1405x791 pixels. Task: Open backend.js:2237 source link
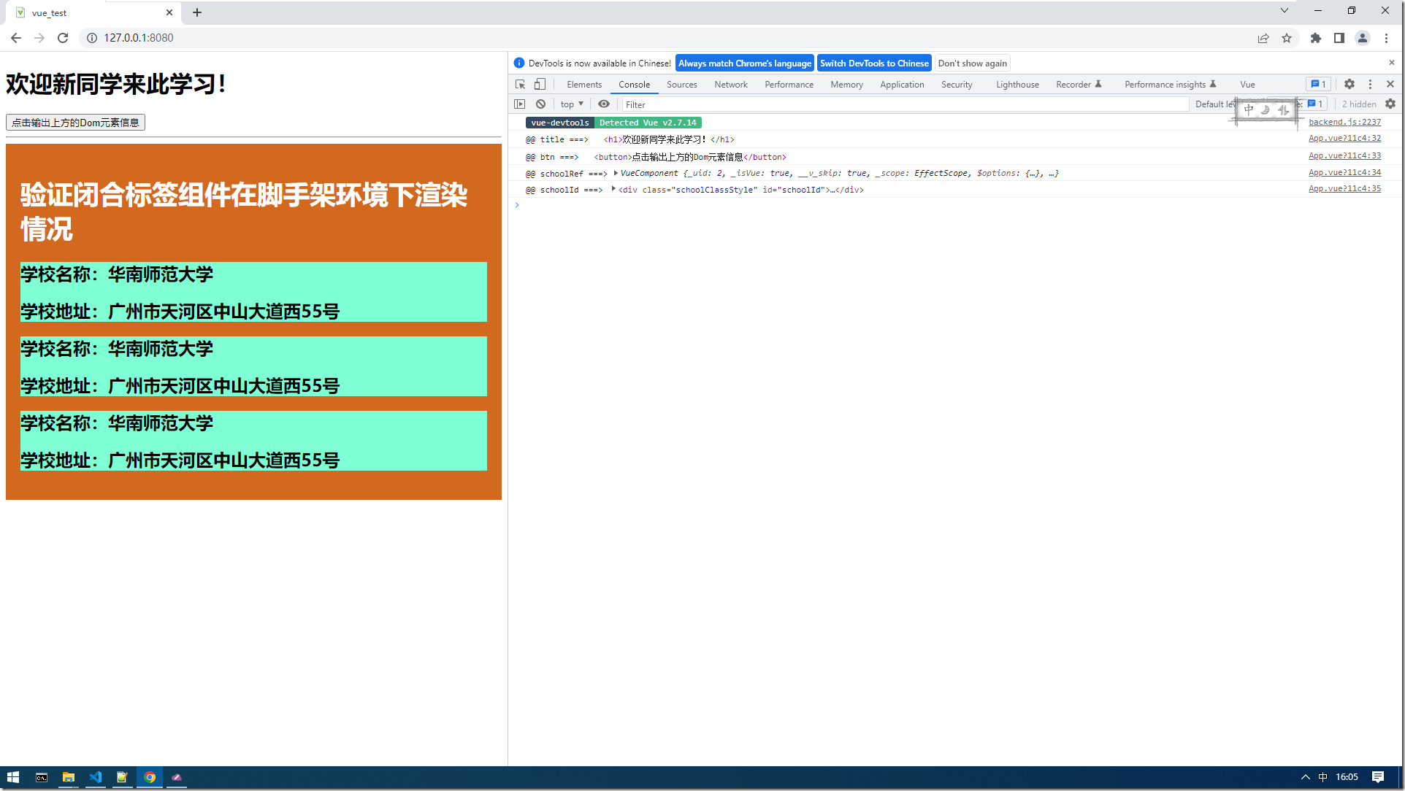click(1345, 122)
